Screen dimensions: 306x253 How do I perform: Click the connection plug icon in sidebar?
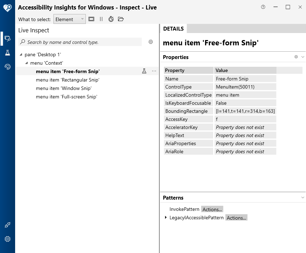click(7, 225)
